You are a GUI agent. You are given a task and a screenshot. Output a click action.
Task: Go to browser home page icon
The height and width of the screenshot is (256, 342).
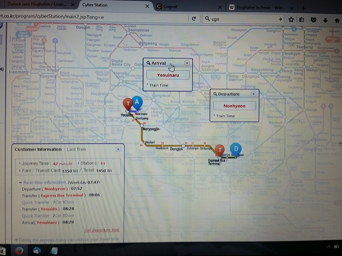(337, 20)
